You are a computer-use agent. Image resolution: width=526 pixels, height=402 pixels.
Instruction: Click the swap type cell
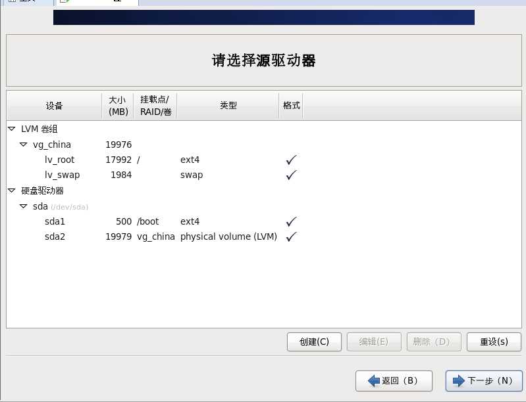(192, 175)
